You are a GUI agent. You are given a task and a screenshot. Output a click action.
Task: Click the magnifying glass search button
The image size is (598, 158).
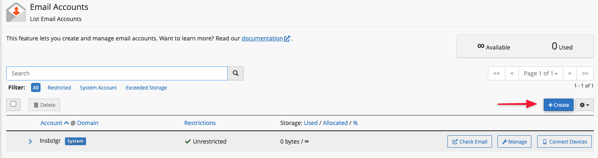235,73
